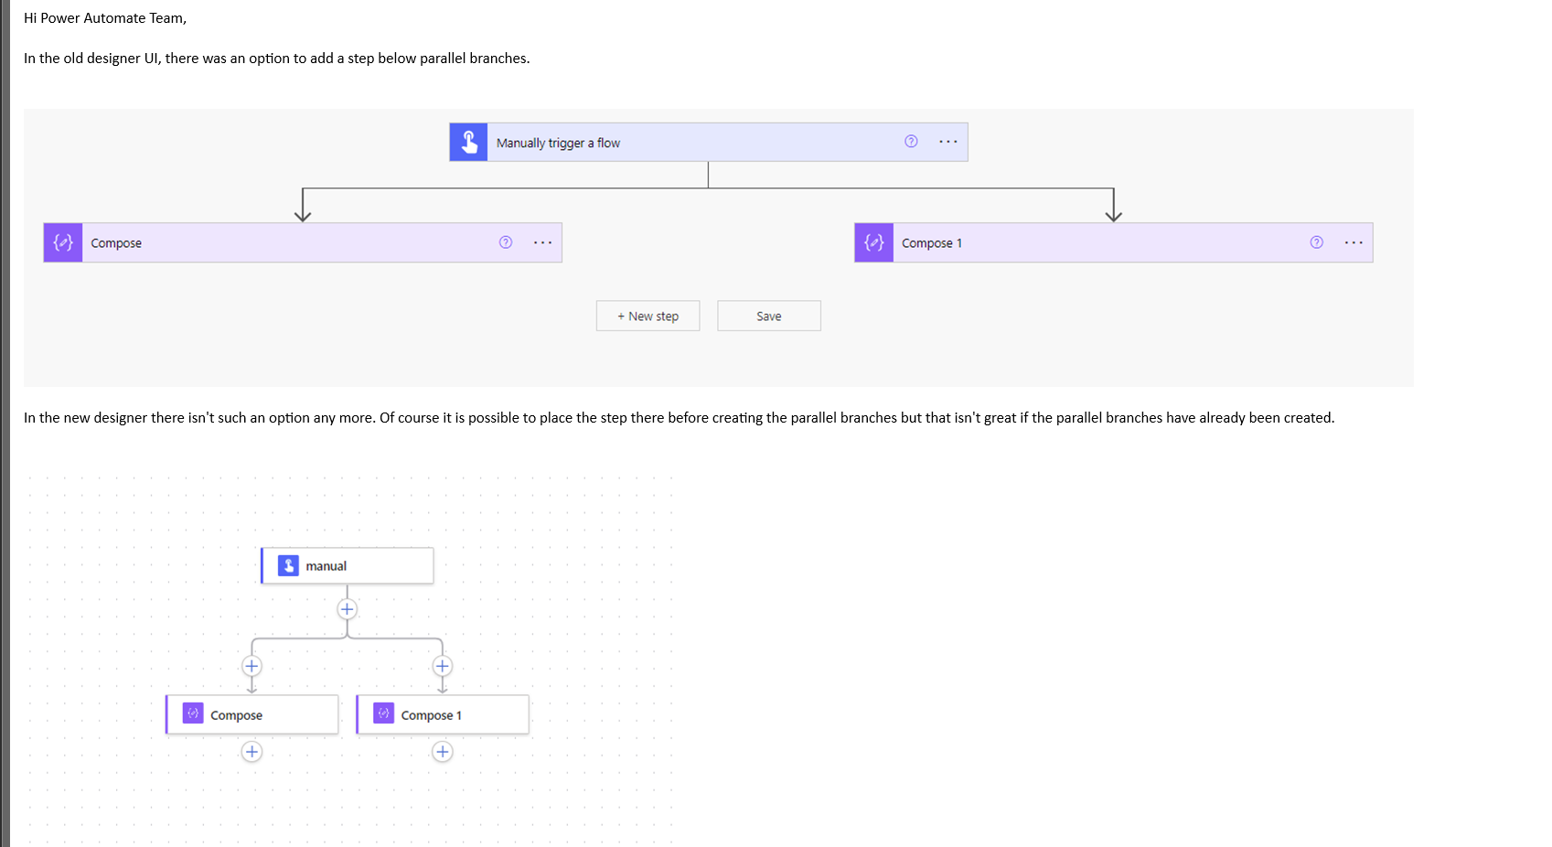Viewport: 1552px width, 847px height.
Task: Click the plus button below the manual trigger node
Action: click(x=347, y=609)
